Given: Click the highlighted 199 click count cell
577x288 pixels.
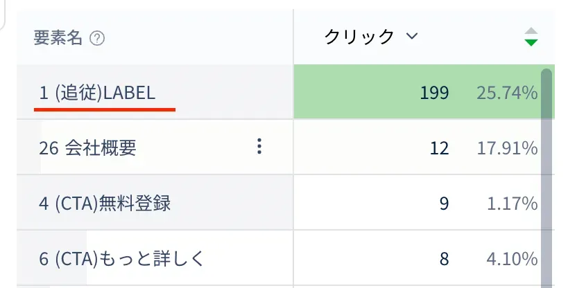Looking at the screenshot, I should pyautogui.click(x=434, y=93).
